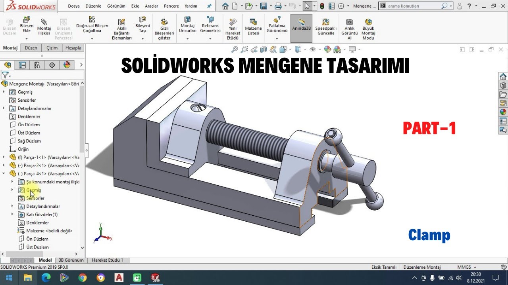Start a Yeni Hareket Etüdü
Screen dimensions: 508x285
[233, 29]
